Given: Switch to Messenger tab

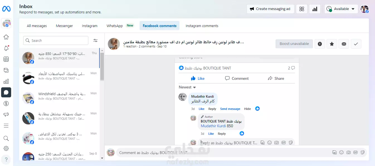Looking at the screenshot, I should point(64,26).
